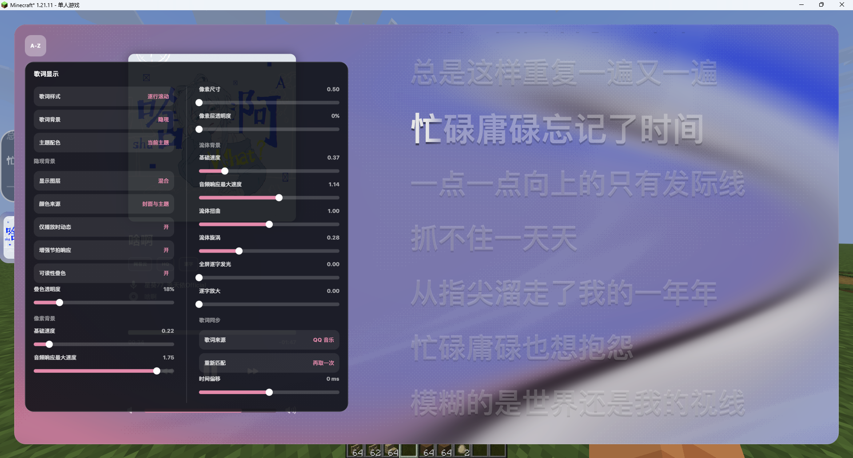Adjust the 像素层透明度 slider
This screenshot has width=853, height=458.
269,129
